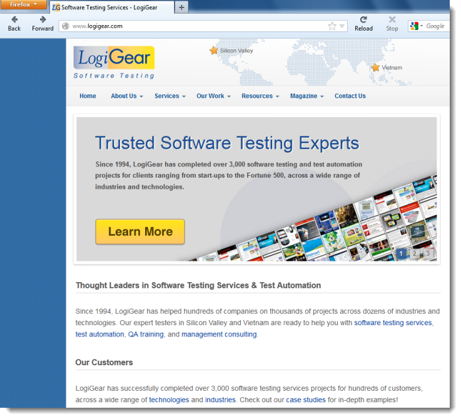Expand the About Us menu
Screen dimensions: 461x419
pos(127,96)
